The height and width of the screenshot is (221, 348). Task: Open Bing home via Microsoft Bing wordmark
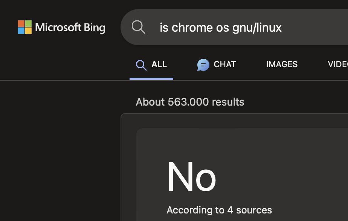coord(70,28)
